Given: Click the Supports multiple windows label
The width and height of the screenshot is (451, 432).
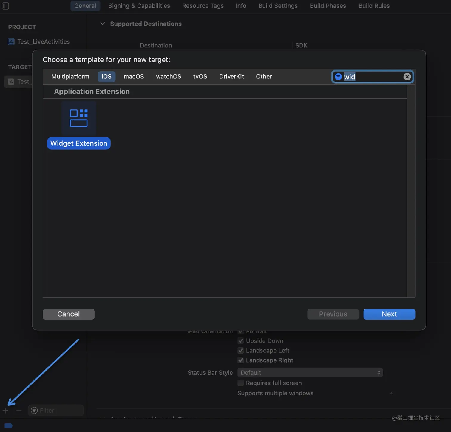Looking at the screenshot, I should [x=275, y=393].
